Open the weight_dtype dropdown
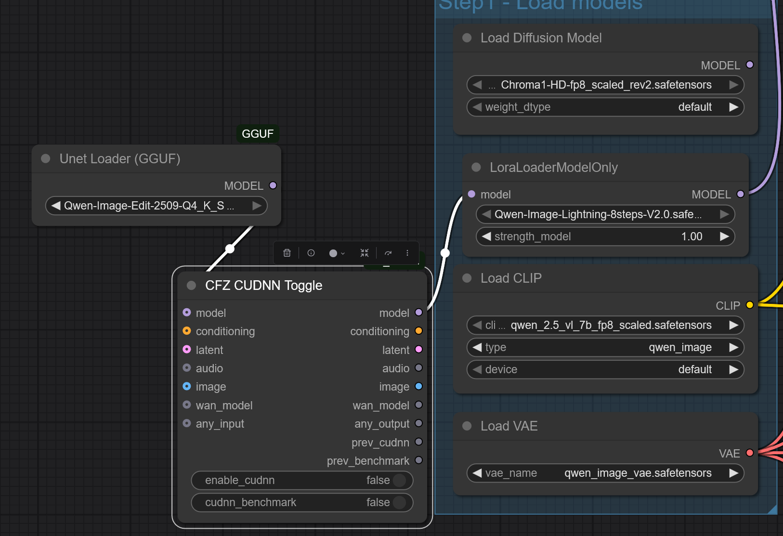Image resolution: width=783 pixels, height=536 pixels. (605, 107)
